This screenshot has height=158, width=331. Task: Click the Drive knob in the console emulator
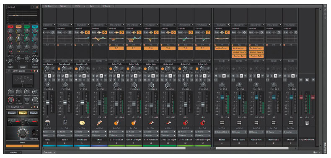[x=22, y=132]
